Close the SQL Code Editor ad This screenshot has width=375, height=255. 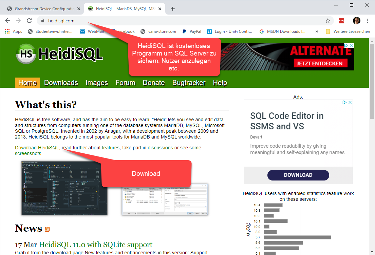point(350,102)
